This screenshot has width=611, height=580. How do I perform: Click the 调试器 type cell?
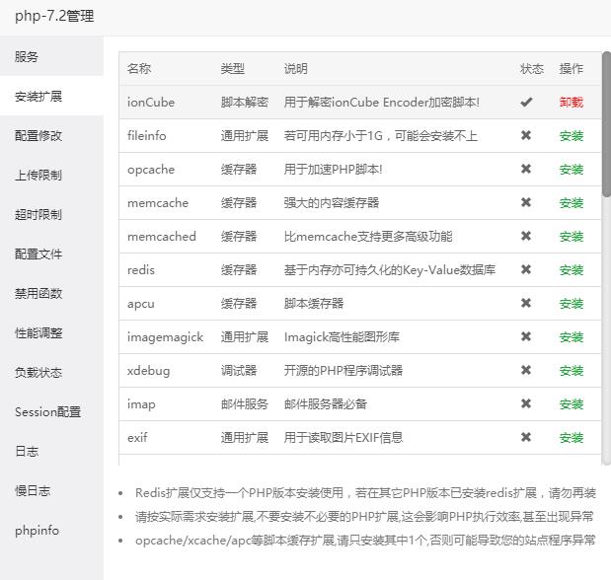coord(239,371)
